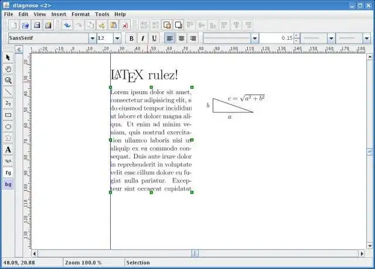This screenshot has height=269, width=375.
Task: Click the 'Zoom 100.0 %' status entry
Action: pos(83,263)
